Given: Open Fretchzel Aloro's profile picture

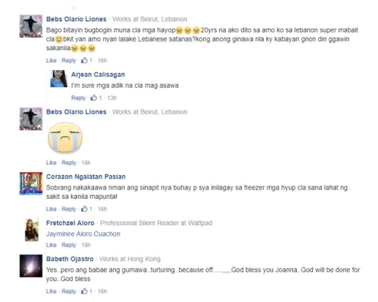Looking at the screenshot, I should 32,230.
